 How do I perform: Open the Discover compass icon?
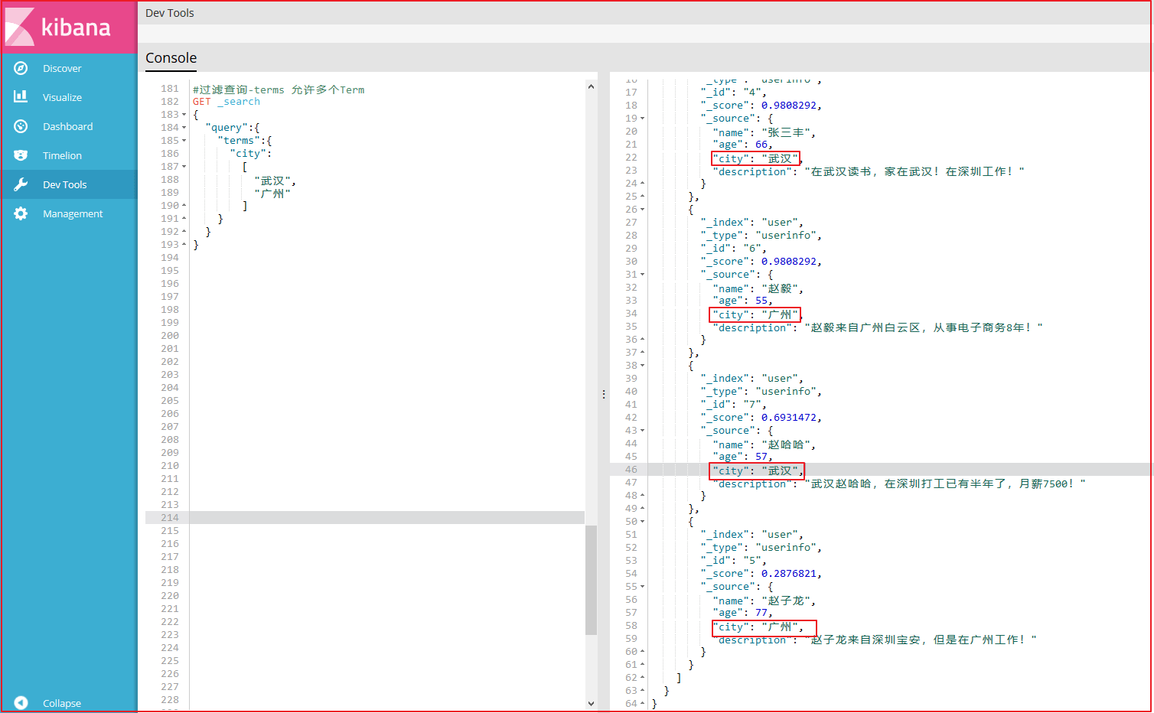point(21,68)
